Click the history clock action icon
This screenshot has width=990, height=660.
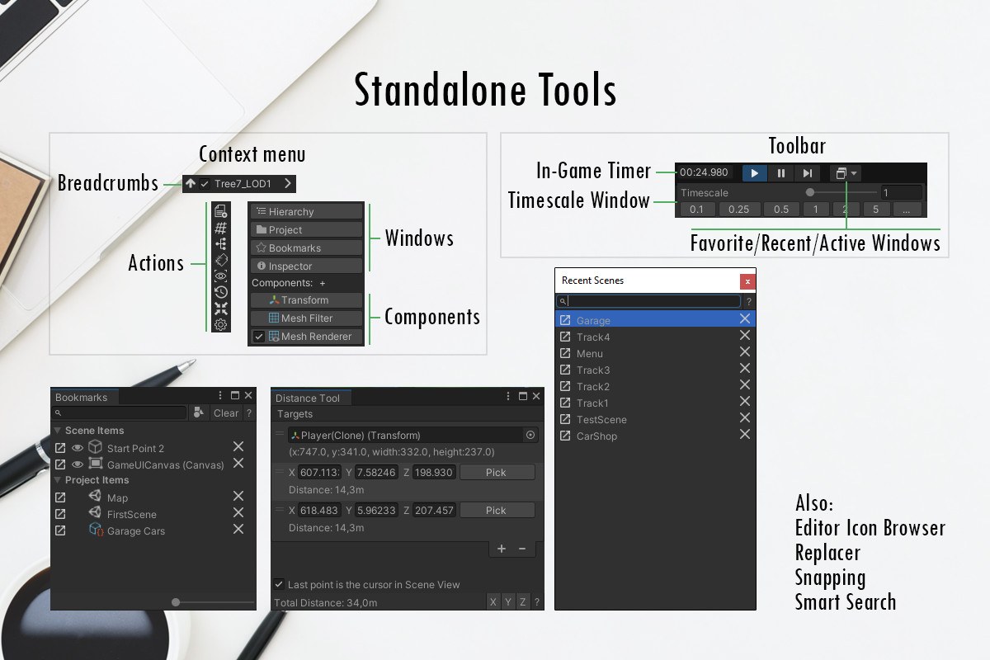pos(220,292)
